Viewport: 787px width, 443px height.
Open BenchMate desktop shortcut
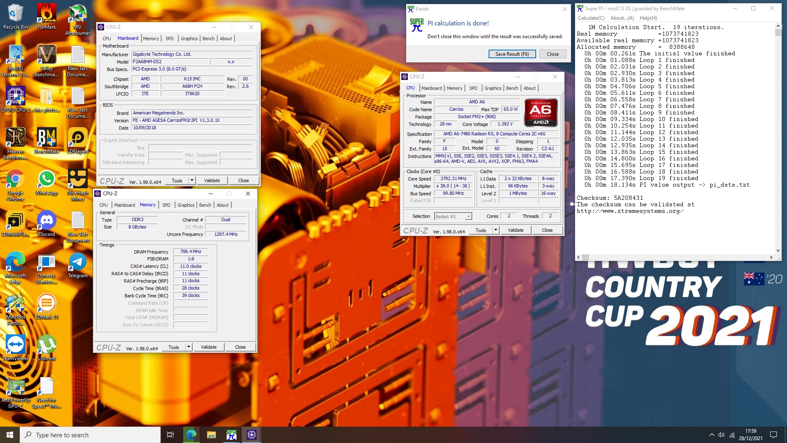tap(46, 141)
